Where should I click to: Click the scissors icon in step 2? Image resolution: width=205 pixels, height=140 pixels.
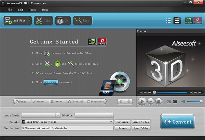click(47, 64)
